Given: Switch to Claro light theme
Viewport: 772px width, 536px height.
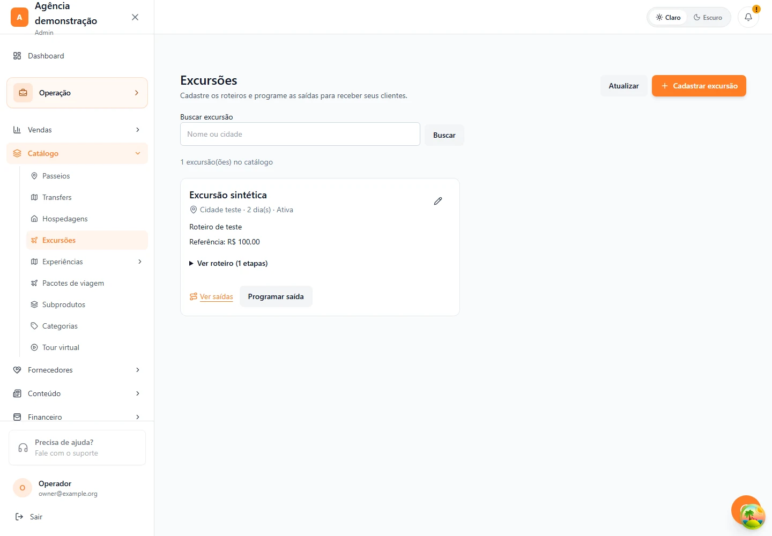Looking at the screenshot, I should coord(668,17).
